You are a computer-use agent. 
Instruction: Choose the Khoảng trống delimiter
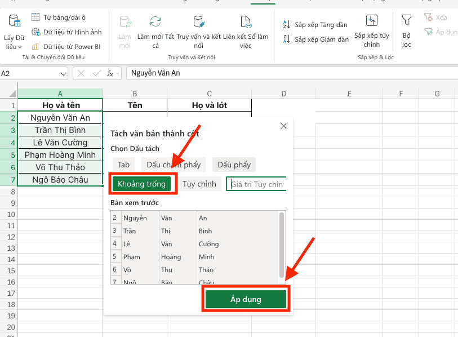click(142, 184)
